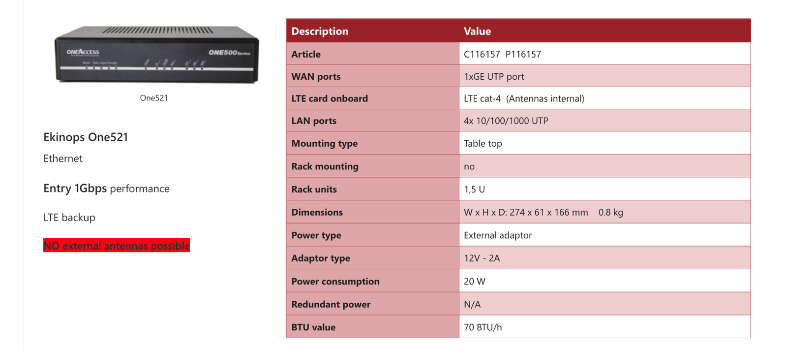The height and width of the screenshot is (351, 787).
Task: Click the 70 BTU/h value cell
Action: click(605, 327)
